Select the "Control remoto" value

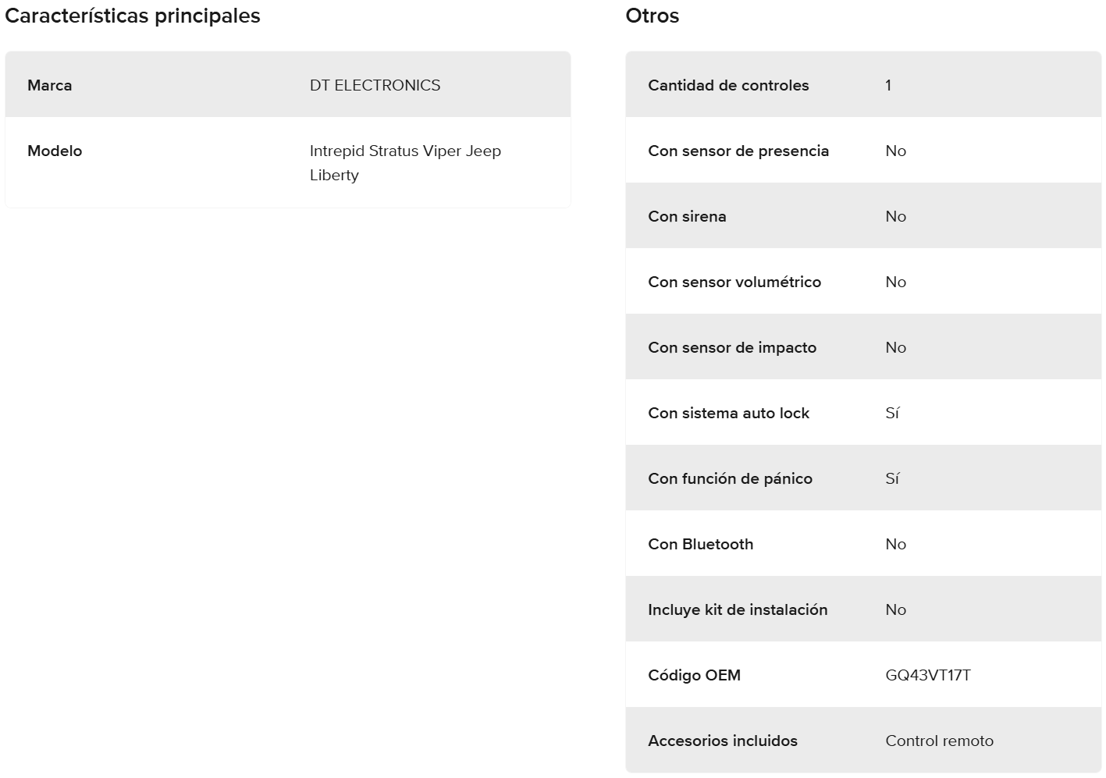[x=939, y=741]
